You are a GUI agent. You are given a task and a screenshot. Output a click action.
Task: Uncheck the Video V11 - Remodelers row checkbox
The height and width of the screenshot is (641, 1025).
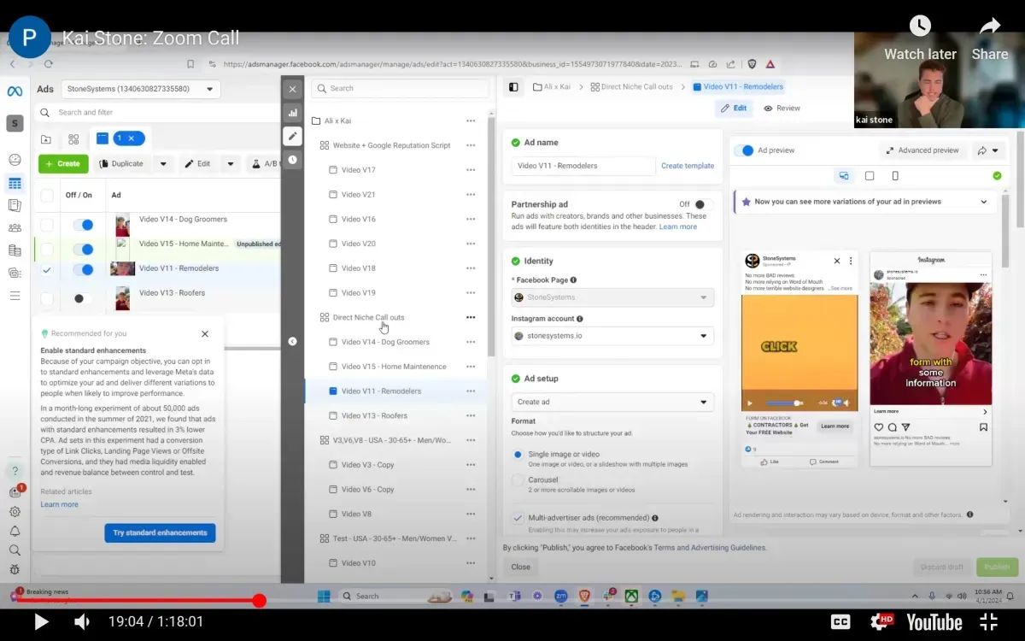(47, 270)
